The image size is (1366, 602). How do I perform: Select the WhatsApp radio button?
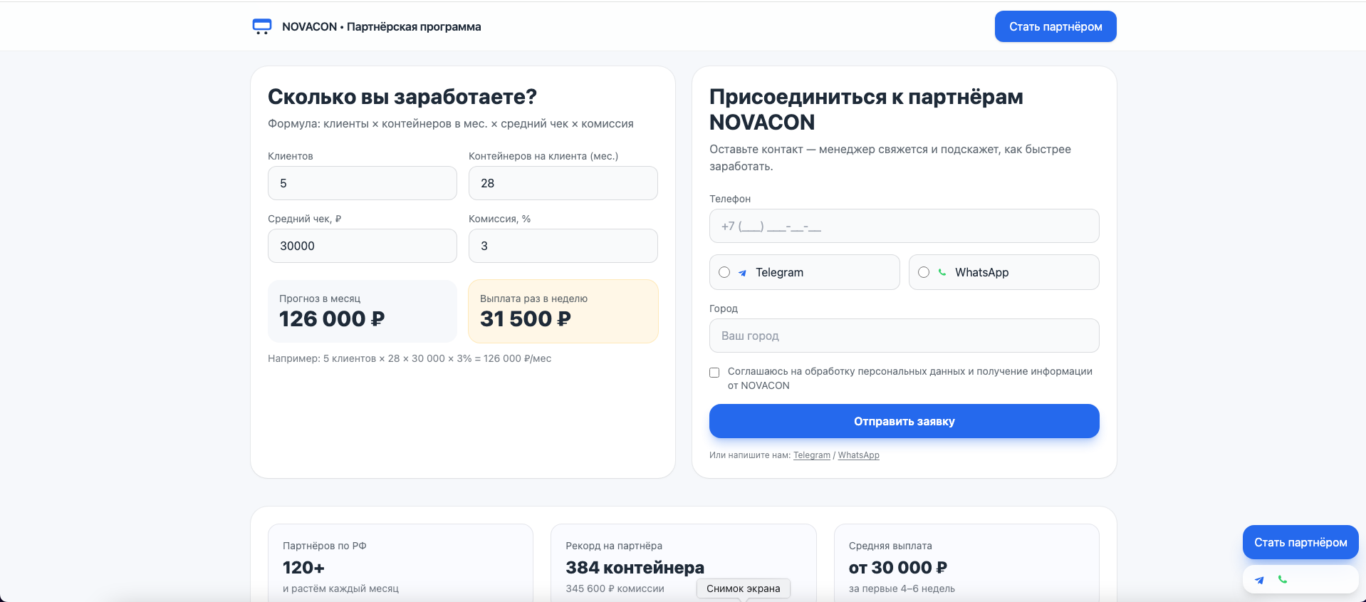924,272
